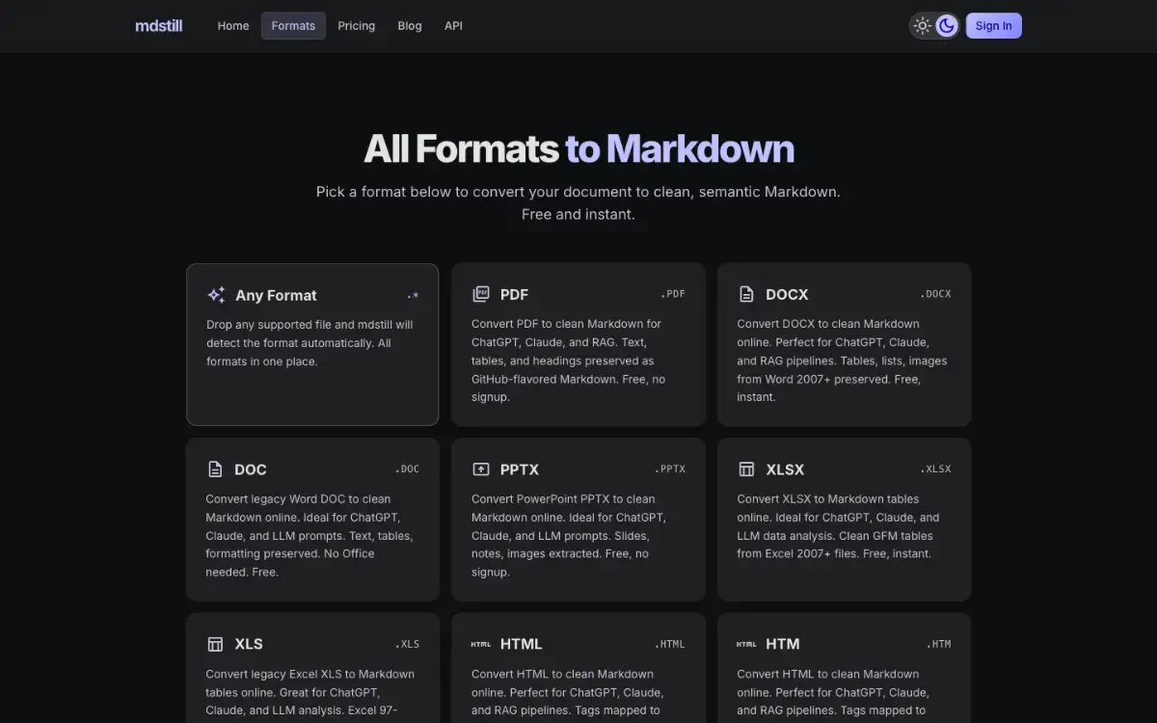Click the XLSX table icon
This screenshot has width=1157, height=723.
pyautogui.click(x=746, y=469)
